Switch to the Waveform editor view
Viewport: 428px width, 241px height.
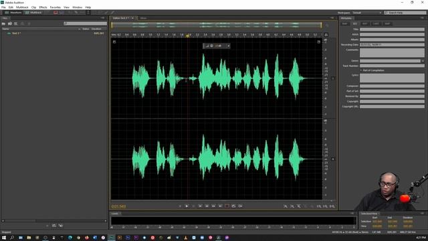13,13
